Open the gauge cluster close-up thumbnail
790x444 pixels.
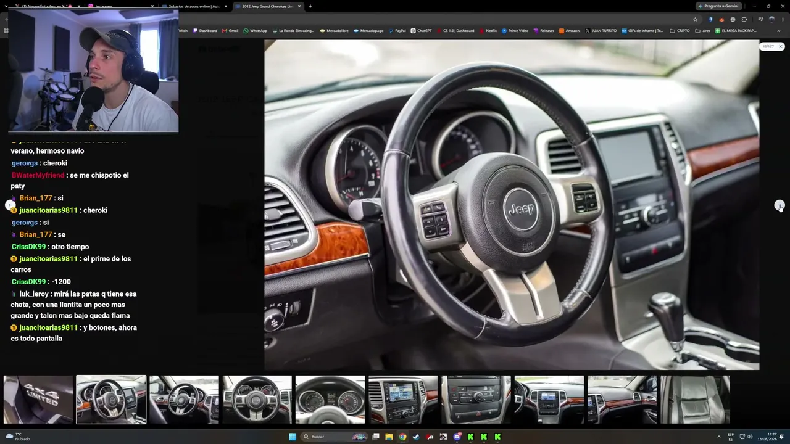330,400
